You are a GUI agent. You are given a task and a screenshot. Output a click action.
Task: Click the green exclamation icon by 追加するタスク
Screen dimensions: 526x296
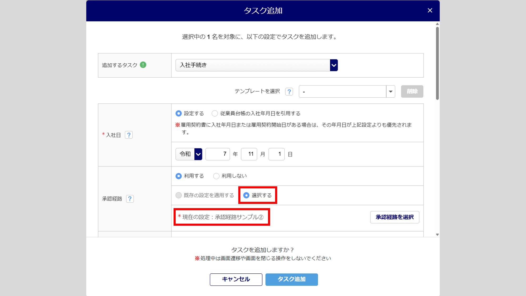[143, 65]
